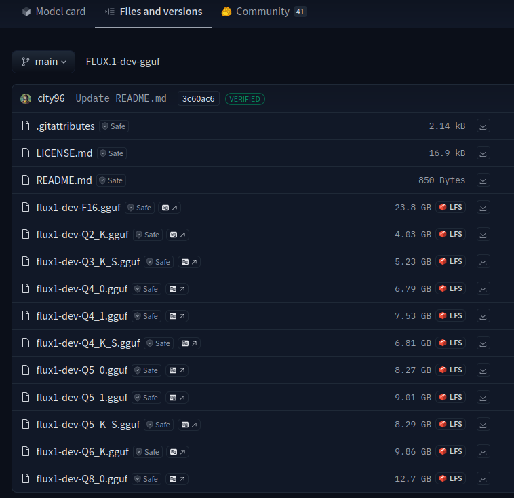This screenshot has height=498, width=514.
Task: Click Safe badge for flux1-dev-Q8_0.gguf
Action: [x=146, y=479]
